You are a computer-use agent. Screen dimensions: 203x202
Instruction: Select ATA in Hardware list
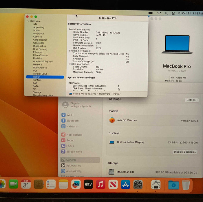pos(35,24)
